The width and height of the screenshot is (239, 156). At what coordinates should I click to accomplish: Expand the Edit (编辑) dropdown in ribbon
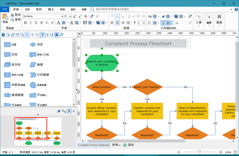(209, 26)
